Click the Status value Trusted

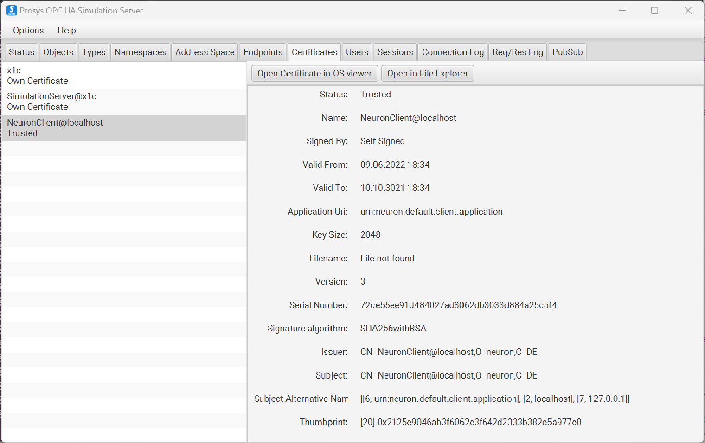tap(376, 94)
